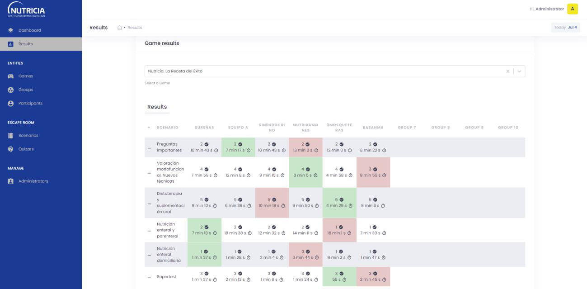587x289 pixels.
Task: Click the Preguntas importantes scenario name
Action: (x=169, y=147)
